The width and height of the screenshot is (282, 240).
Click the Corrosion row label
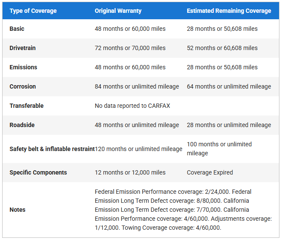(x=23, y=86)
